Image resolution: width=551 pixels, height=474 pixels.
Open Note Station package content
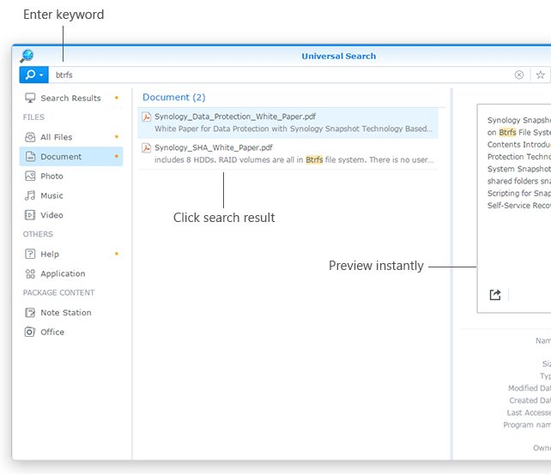pos(71,312)
